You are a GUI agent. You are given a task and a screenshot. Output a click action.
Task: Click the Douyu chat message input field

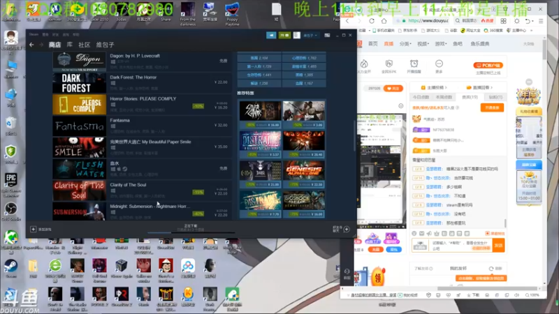pos(460,246)
